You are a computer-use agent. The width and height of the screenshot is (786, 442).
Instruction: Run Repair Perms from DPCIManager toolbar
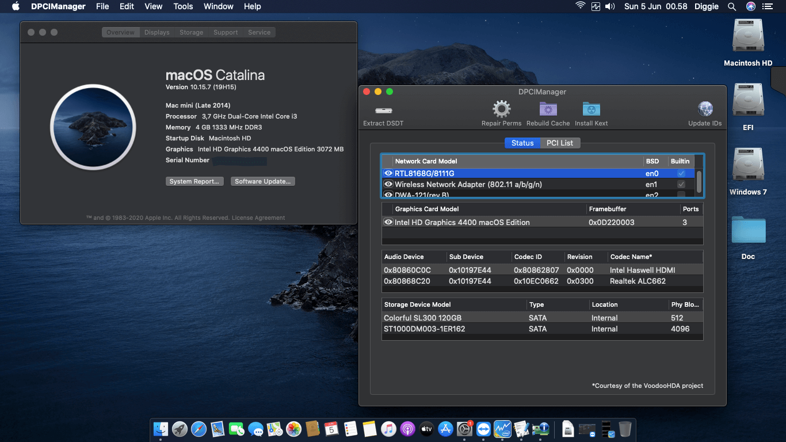[501, 109]
